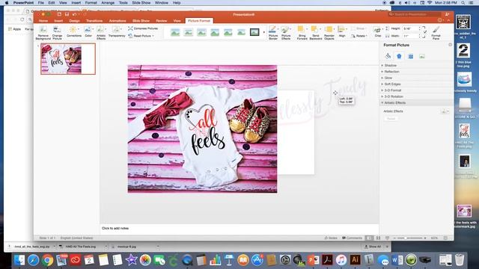The height and width of the screenshot is (269, 479).
Task: Click the Remove Background tool
Action: (43, 33)
